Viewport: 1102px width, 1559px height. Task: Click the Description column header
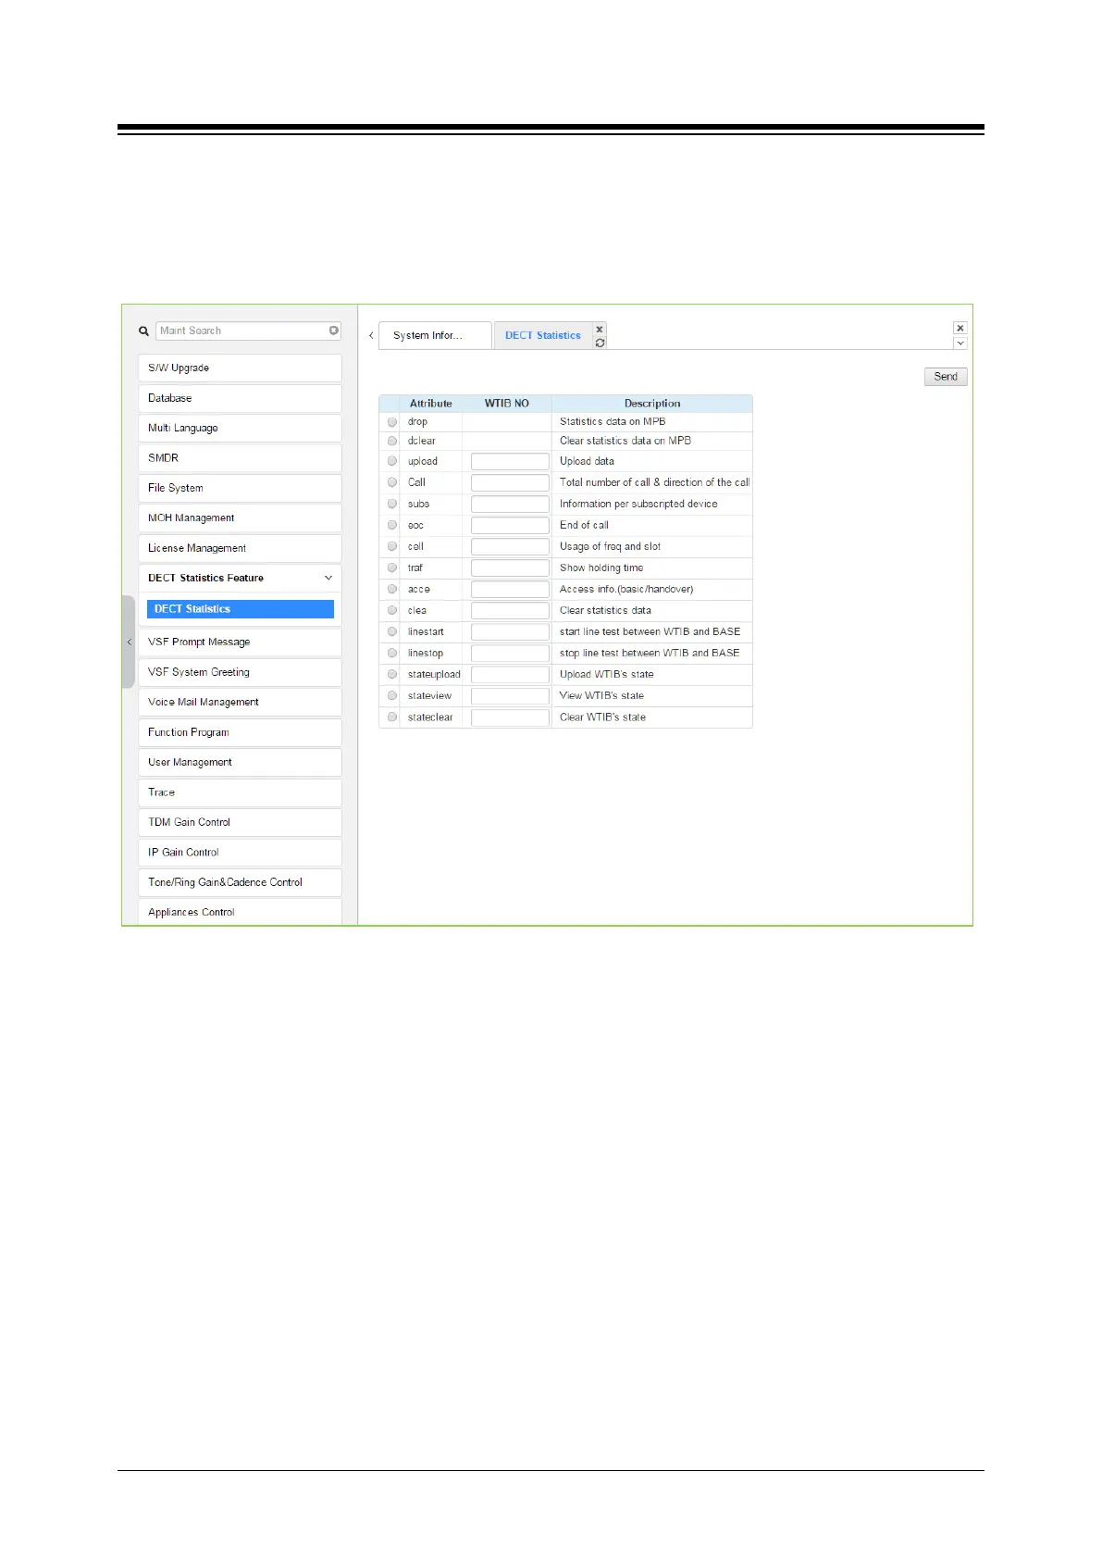click(652, 404)
